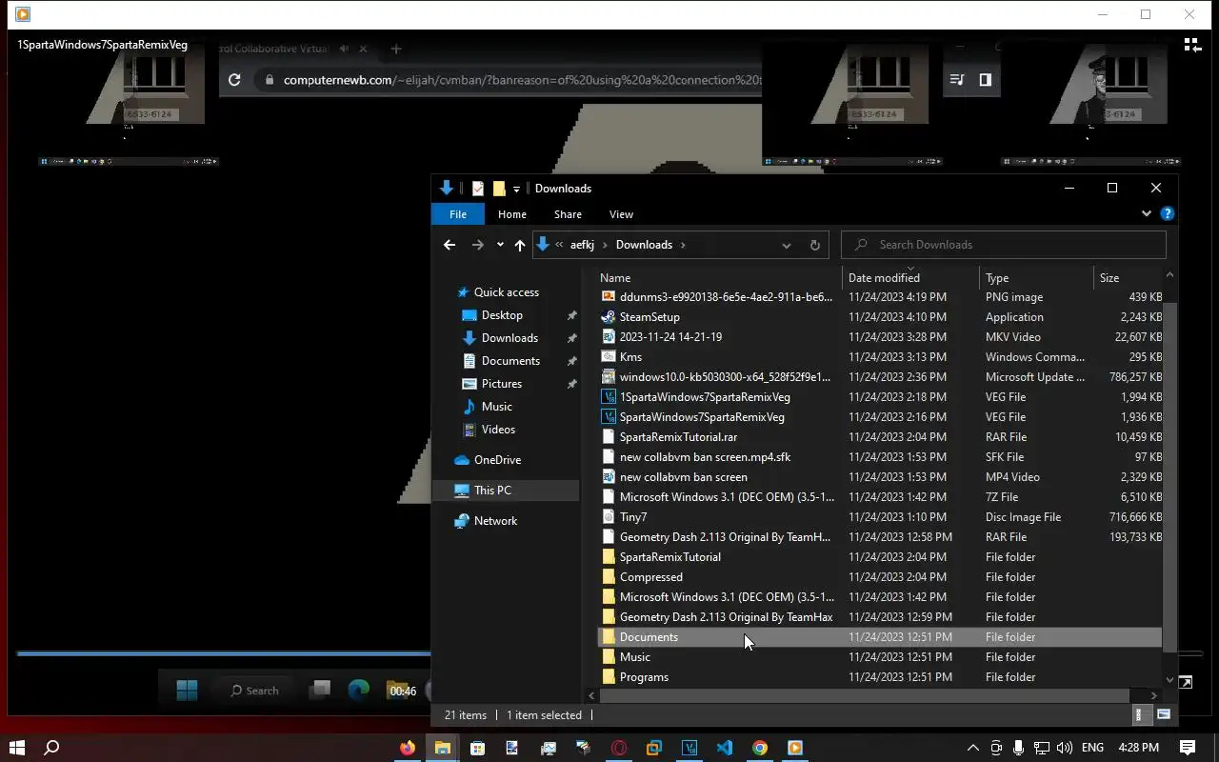Switch to the Home ribbon tab

511,214
